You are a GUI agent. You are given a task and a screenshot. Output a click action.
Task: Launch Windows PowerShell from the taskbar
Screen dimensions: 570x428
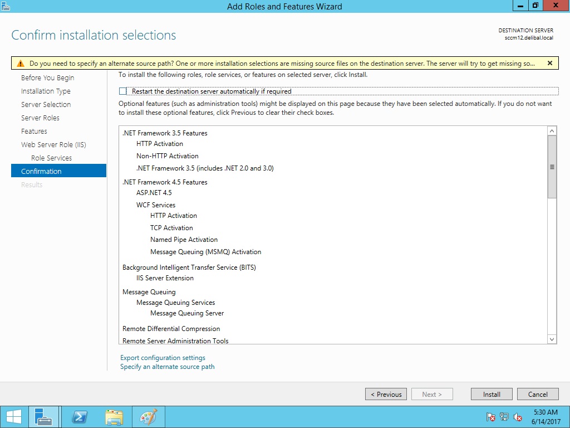79,417
